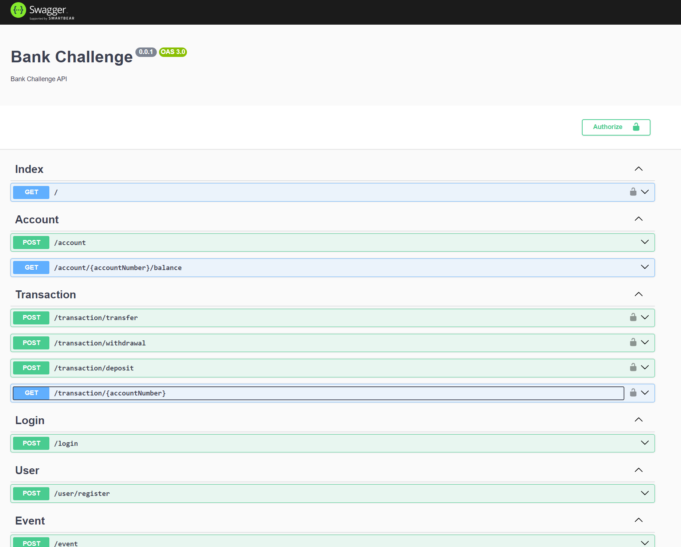Click POST badge for /transaction/deposit
This screenshot has width=681, height=547.
click(31, 368)
